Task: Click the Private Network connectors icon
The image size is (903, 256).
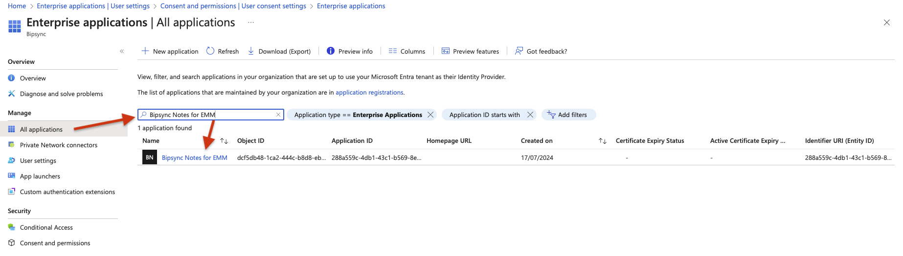Action: pos(11,145)
